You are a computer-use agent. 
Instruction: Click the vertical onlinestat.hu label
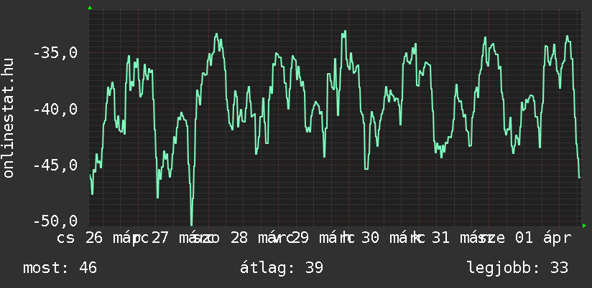[9, 118]
